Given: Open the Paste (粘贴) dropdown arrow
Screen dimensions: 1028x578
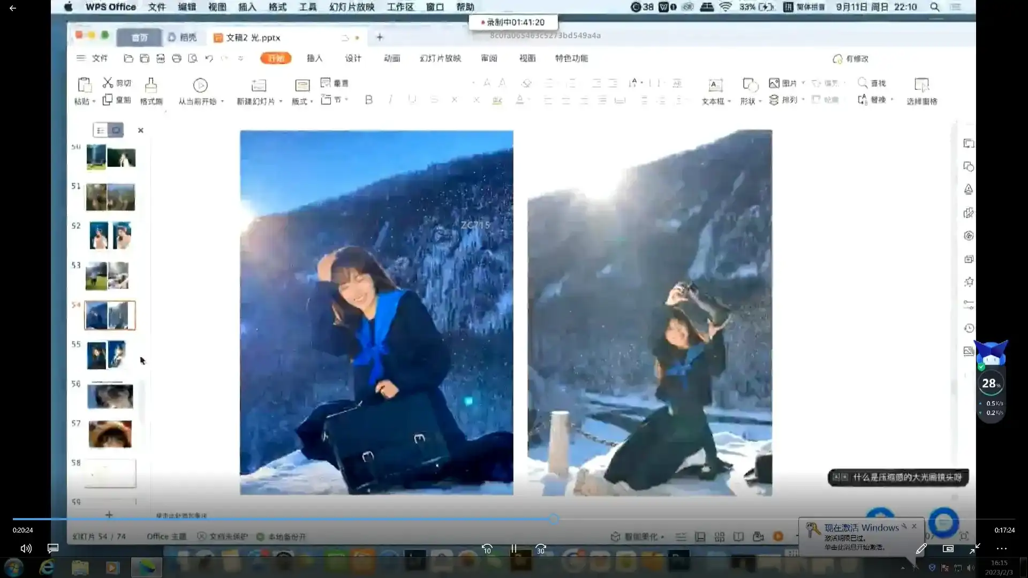Looking at the screenshot, I should coord(93,101).
